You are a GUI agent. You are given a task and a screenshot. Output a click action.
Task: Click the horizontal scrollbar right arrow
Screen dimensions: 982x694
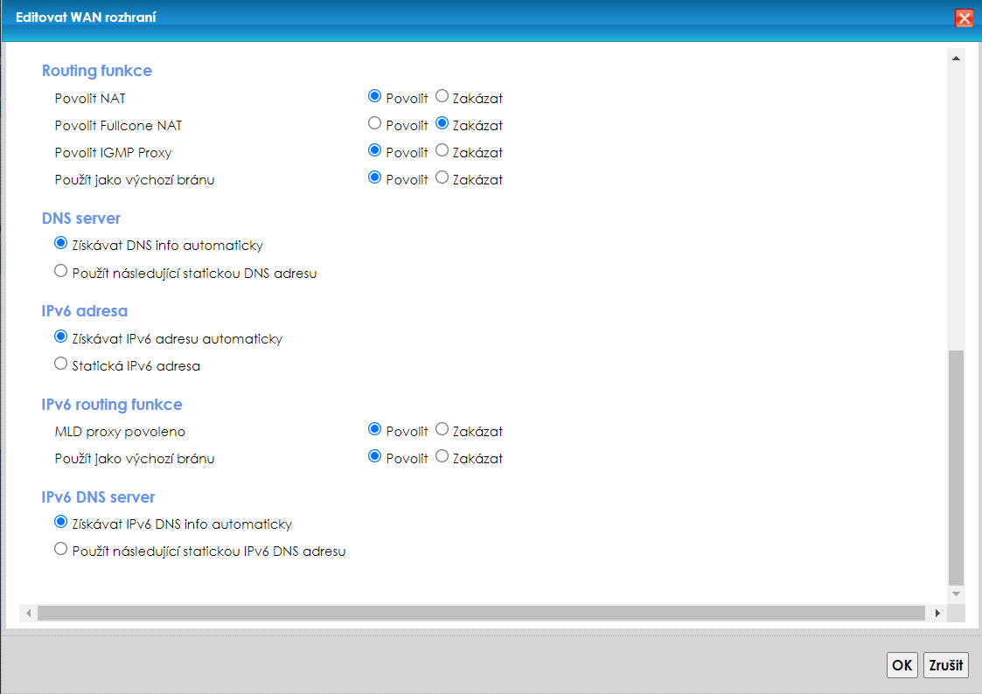coord(937,614)
